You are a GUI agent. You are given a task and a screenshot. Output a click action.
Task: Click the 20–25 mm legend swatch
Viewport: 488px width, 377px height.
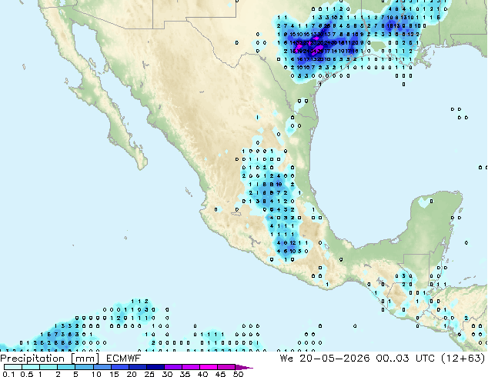click(138, 367)
